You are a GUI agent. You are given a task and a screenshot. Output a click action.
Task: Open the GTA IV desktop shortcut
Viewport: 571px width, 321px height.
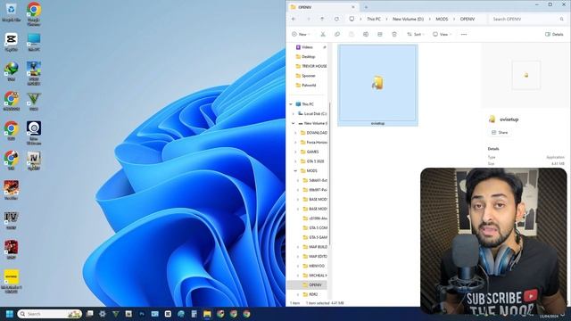pos(12,220)
